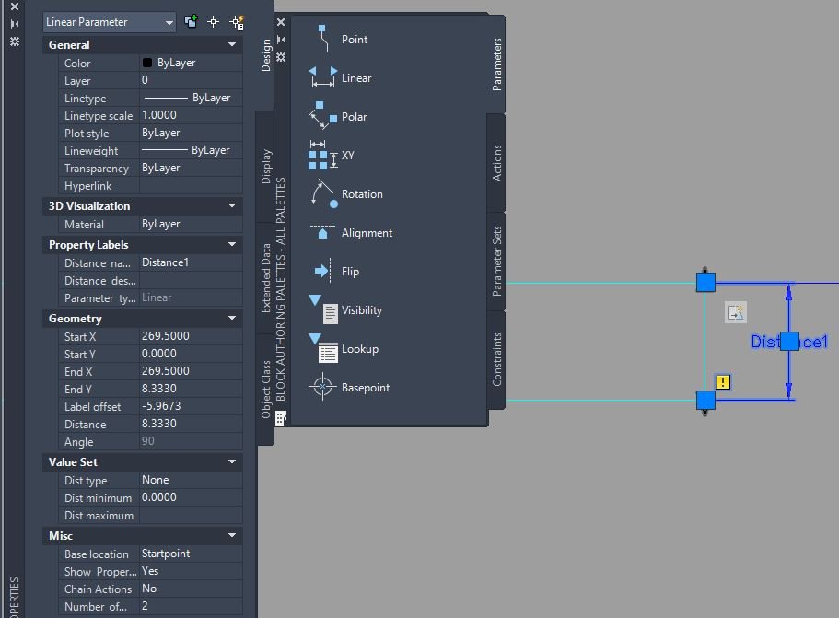839x618 pixels.
Task: Edit the Distance name field value
Action: pos(191,262)
